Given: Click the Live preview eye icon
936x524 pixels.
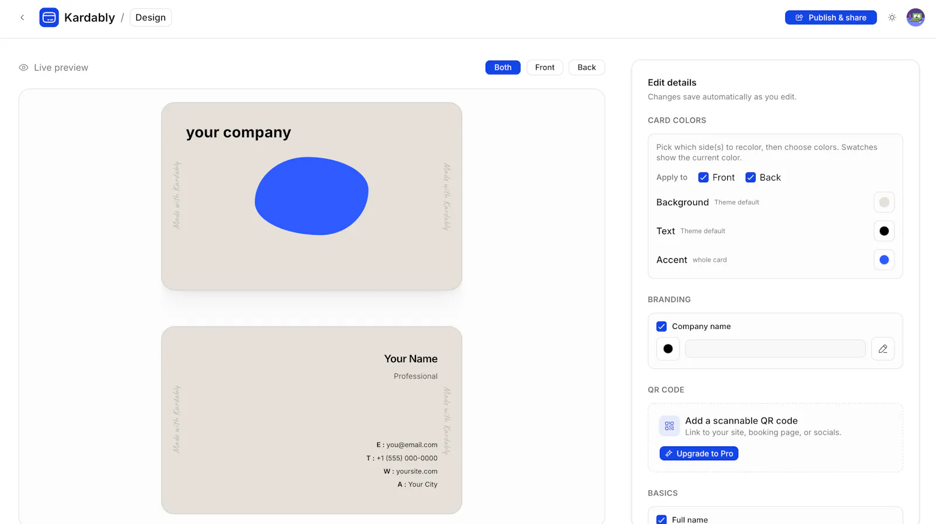Looking at the screenshot, I should click(x=23, y=68).
